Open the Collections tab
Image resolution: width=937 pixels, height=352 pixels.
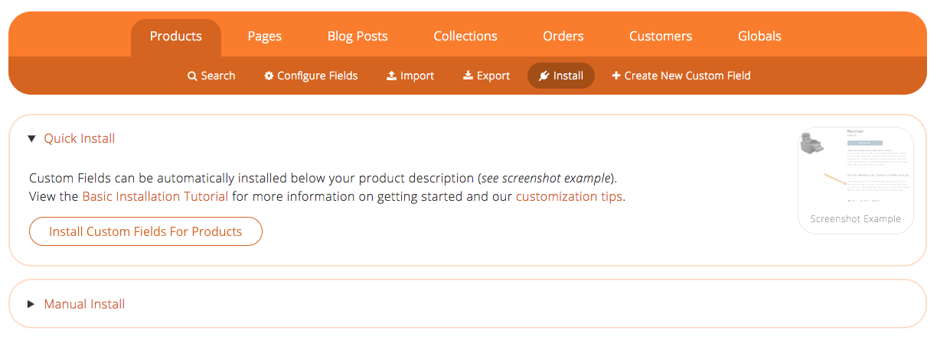tap(465, 37)
